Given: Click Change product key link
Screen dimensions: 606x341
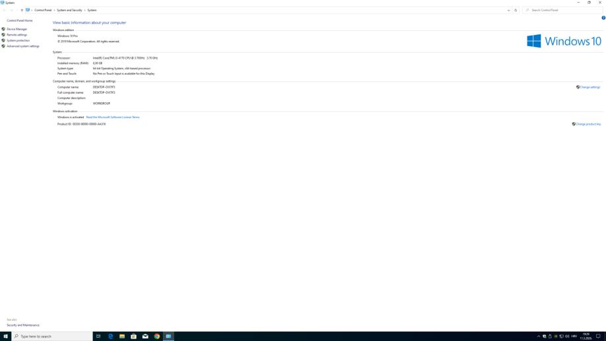Looking at the screenshot, I should 588,124.
